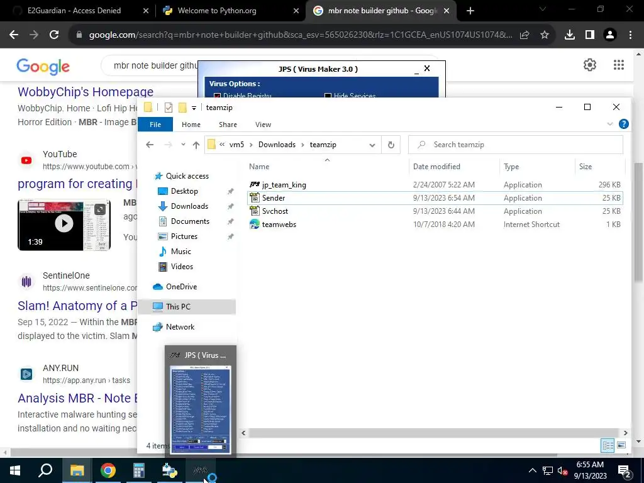Sort files by the Size column header
The height and width of the screenshot is (483, 644).
[586, 166]
